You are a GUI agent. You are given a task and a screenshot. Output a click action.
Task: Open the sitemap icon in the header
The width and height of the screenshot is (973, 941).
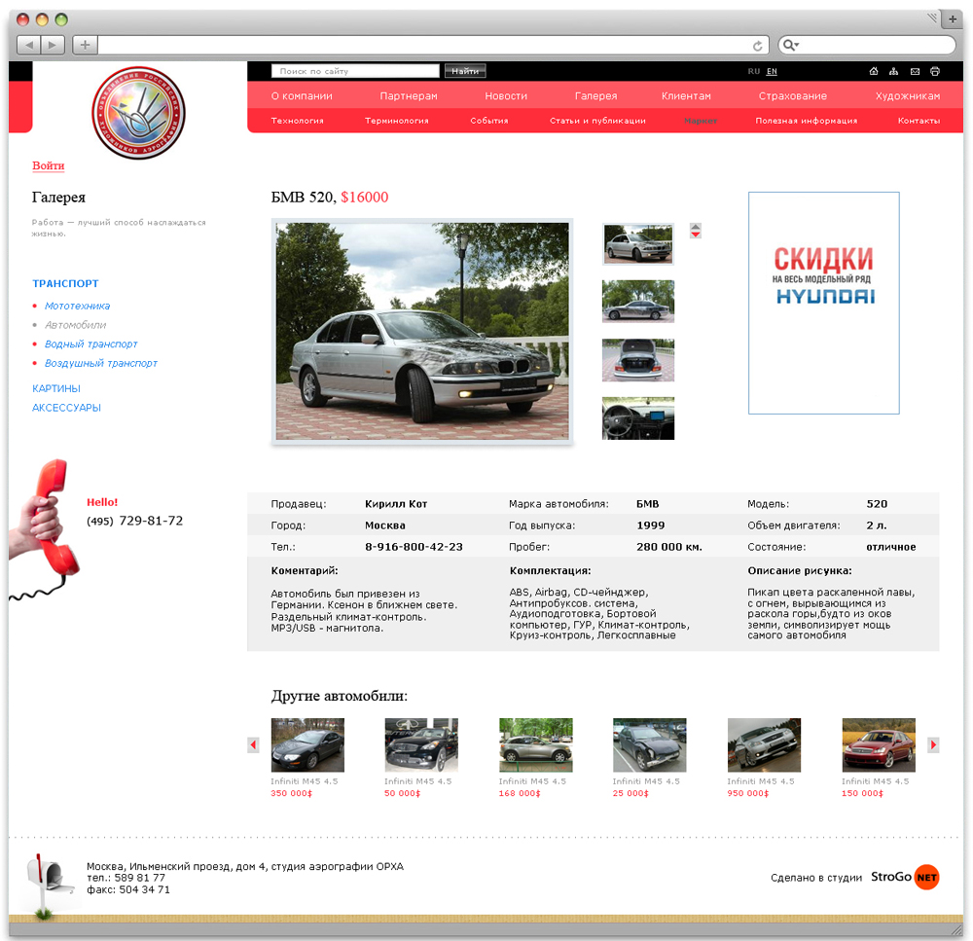pos(894,71)
